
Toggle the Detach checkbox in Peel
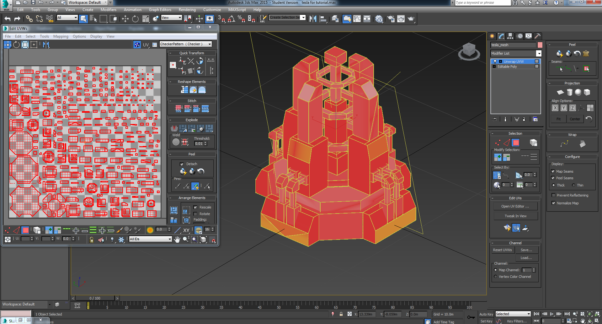182,164
